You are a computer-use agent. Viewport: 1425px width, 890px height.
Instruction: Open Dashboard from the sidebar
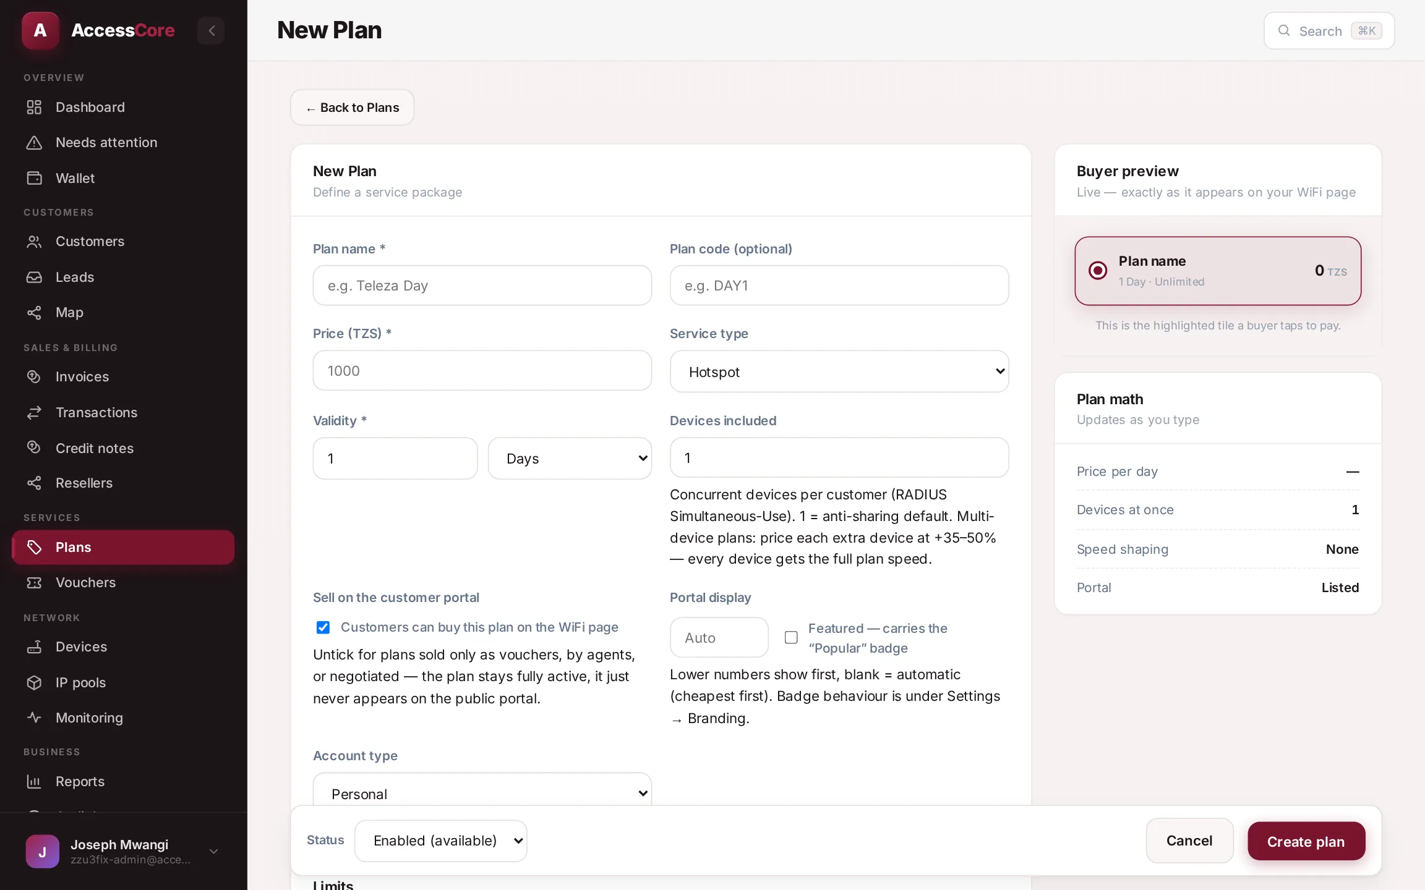click(x=123, y=107)
